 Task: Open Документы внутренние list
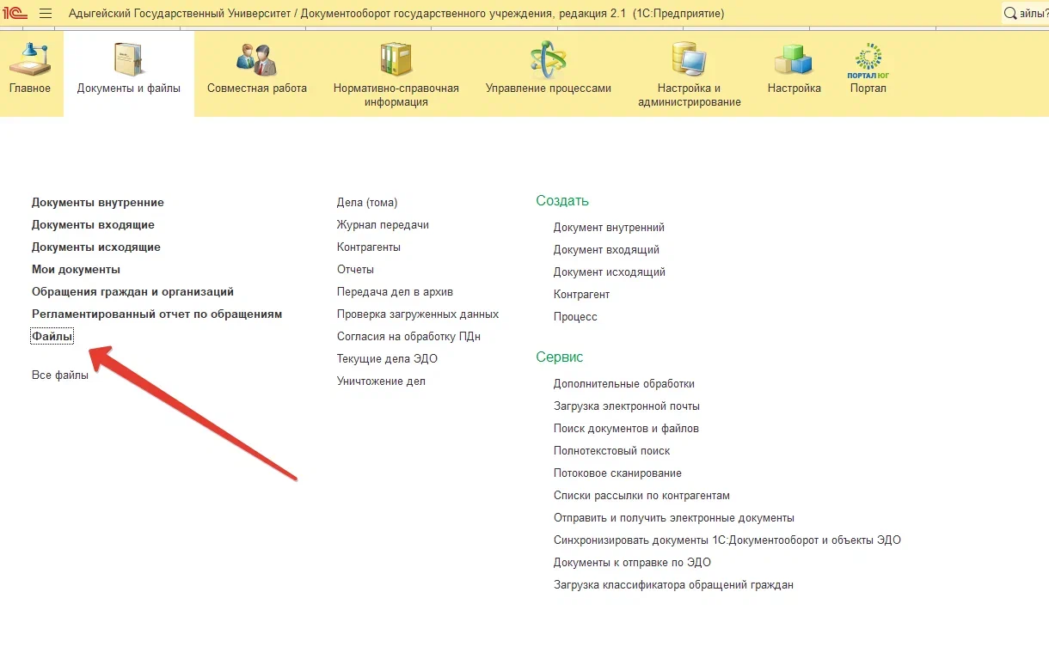point(97,203)
